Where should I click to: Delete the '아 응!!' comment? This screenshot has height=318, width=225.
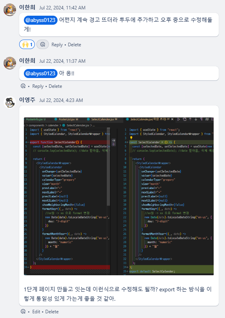pos(55,86)
